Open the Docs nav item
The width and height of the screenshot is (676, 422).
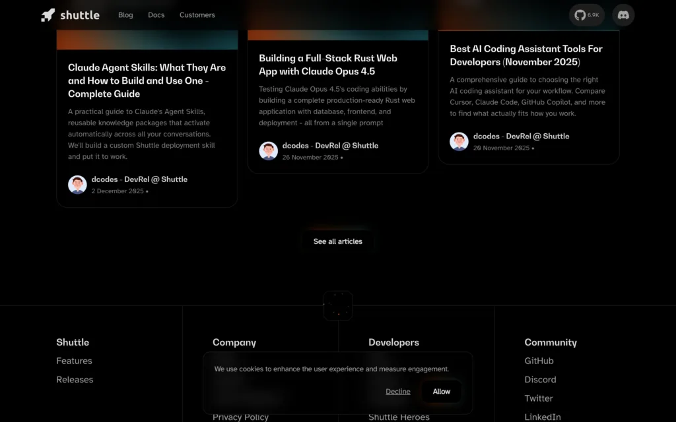(156, 15)
